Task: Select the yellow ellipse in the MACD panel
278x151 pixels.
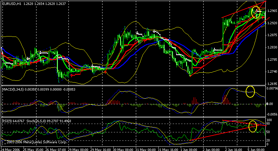Action: pyautogui.click(x=250, y=92)
